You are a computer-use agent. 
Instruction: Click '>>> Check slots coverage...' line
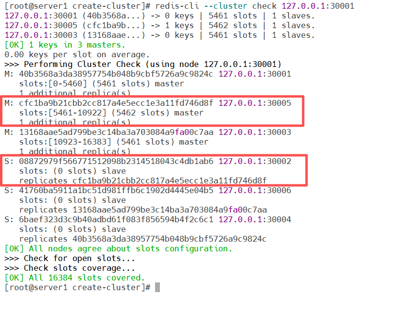point(70,268)
